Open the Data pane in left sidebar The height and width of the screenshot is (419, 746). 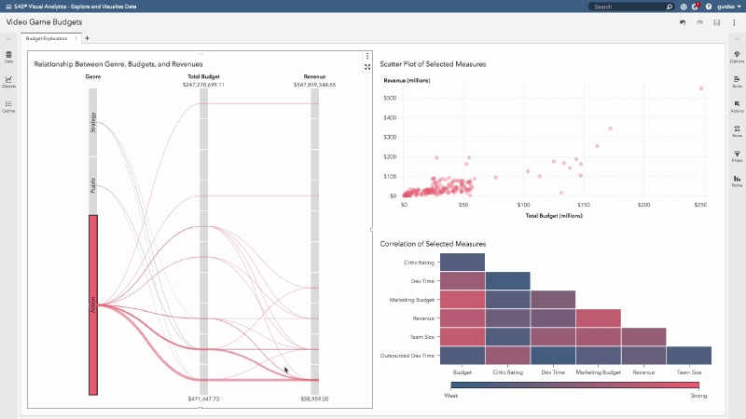pos(8,59)
